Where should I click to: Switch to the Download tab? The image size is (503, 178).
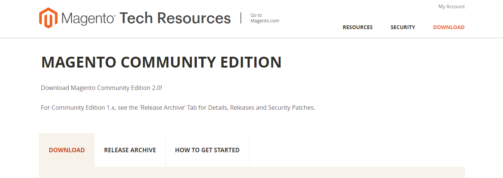(x=67, y=150)
